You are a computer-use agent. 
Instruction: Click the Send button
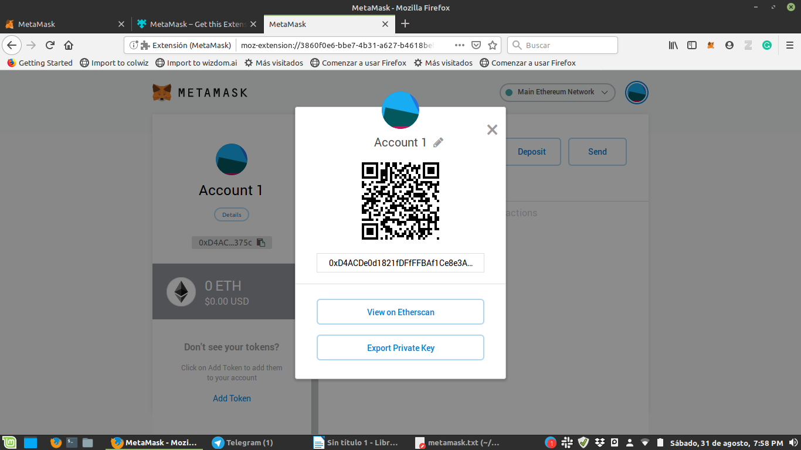tap(598, 152)
